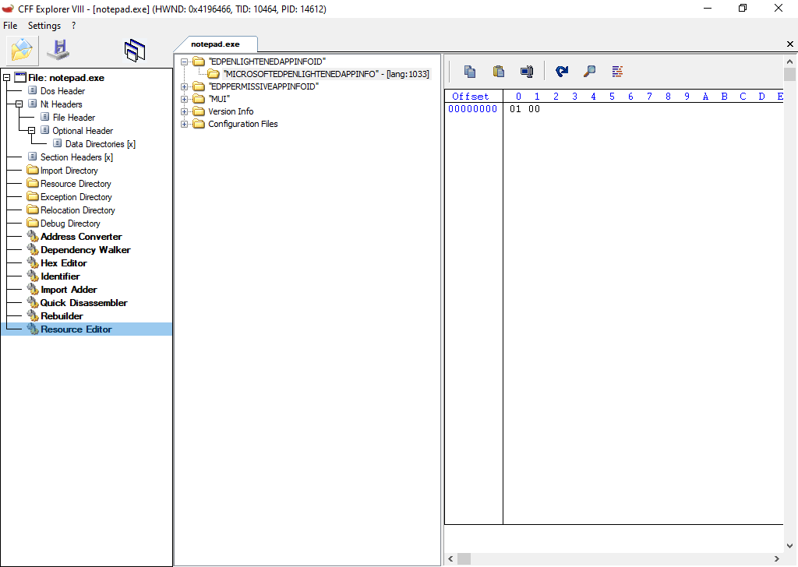Expand the Configuration Files folder
This screenshot has width=798, height=567.
[x=184, y=124]
